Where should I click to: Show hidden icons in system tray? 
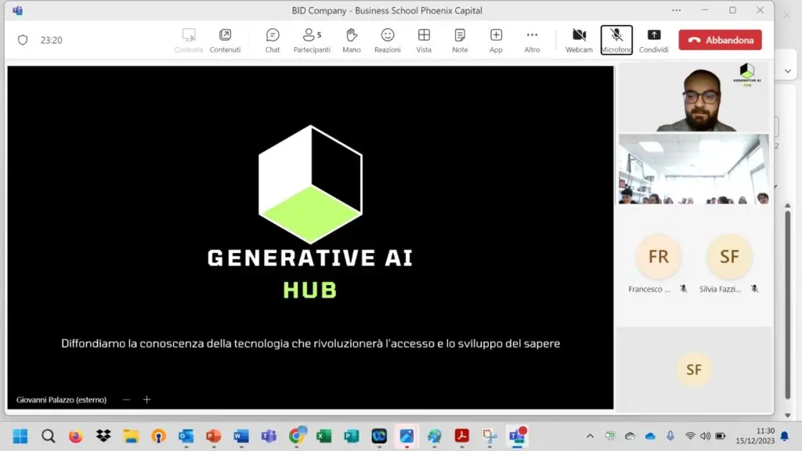pos(590,436)
